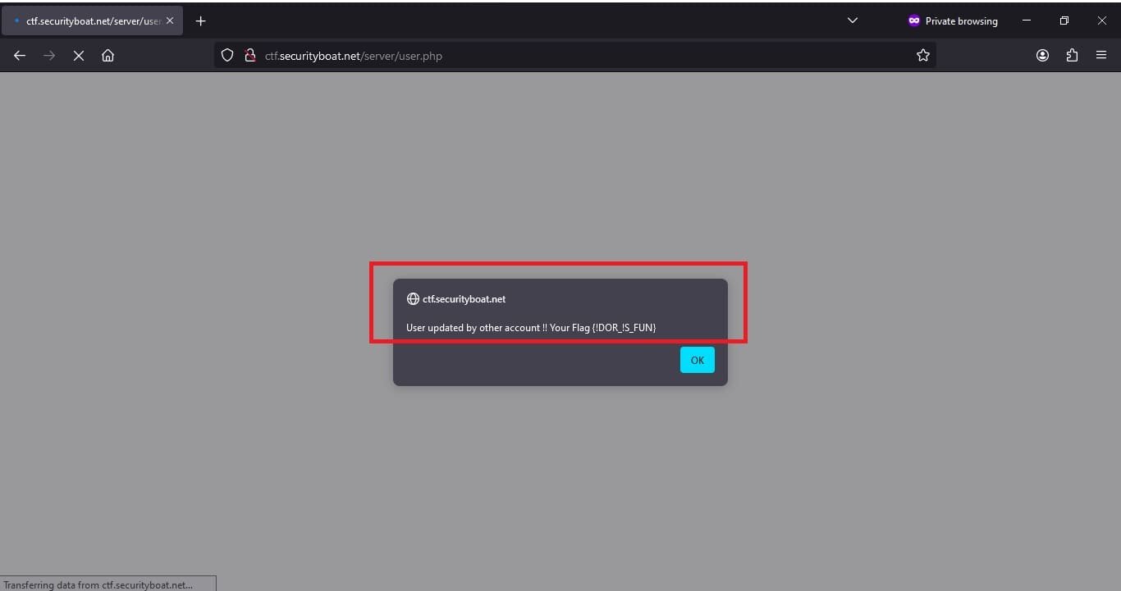The image size is (1121, 591).
Task: Bookmark this page with star icon
Action: 923,56
